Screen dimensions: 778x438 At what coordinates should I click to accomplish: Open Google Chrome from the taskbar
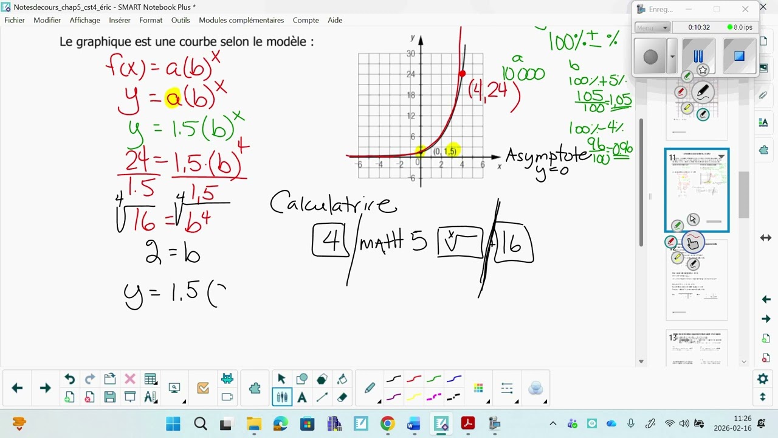point(387,423)
